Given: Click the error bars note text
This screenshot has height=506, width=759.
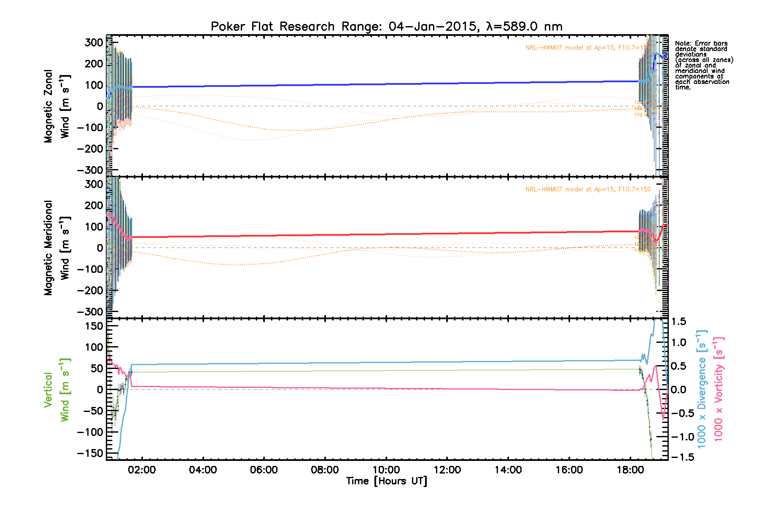Looking at the screenshot, I should point(703,65).
